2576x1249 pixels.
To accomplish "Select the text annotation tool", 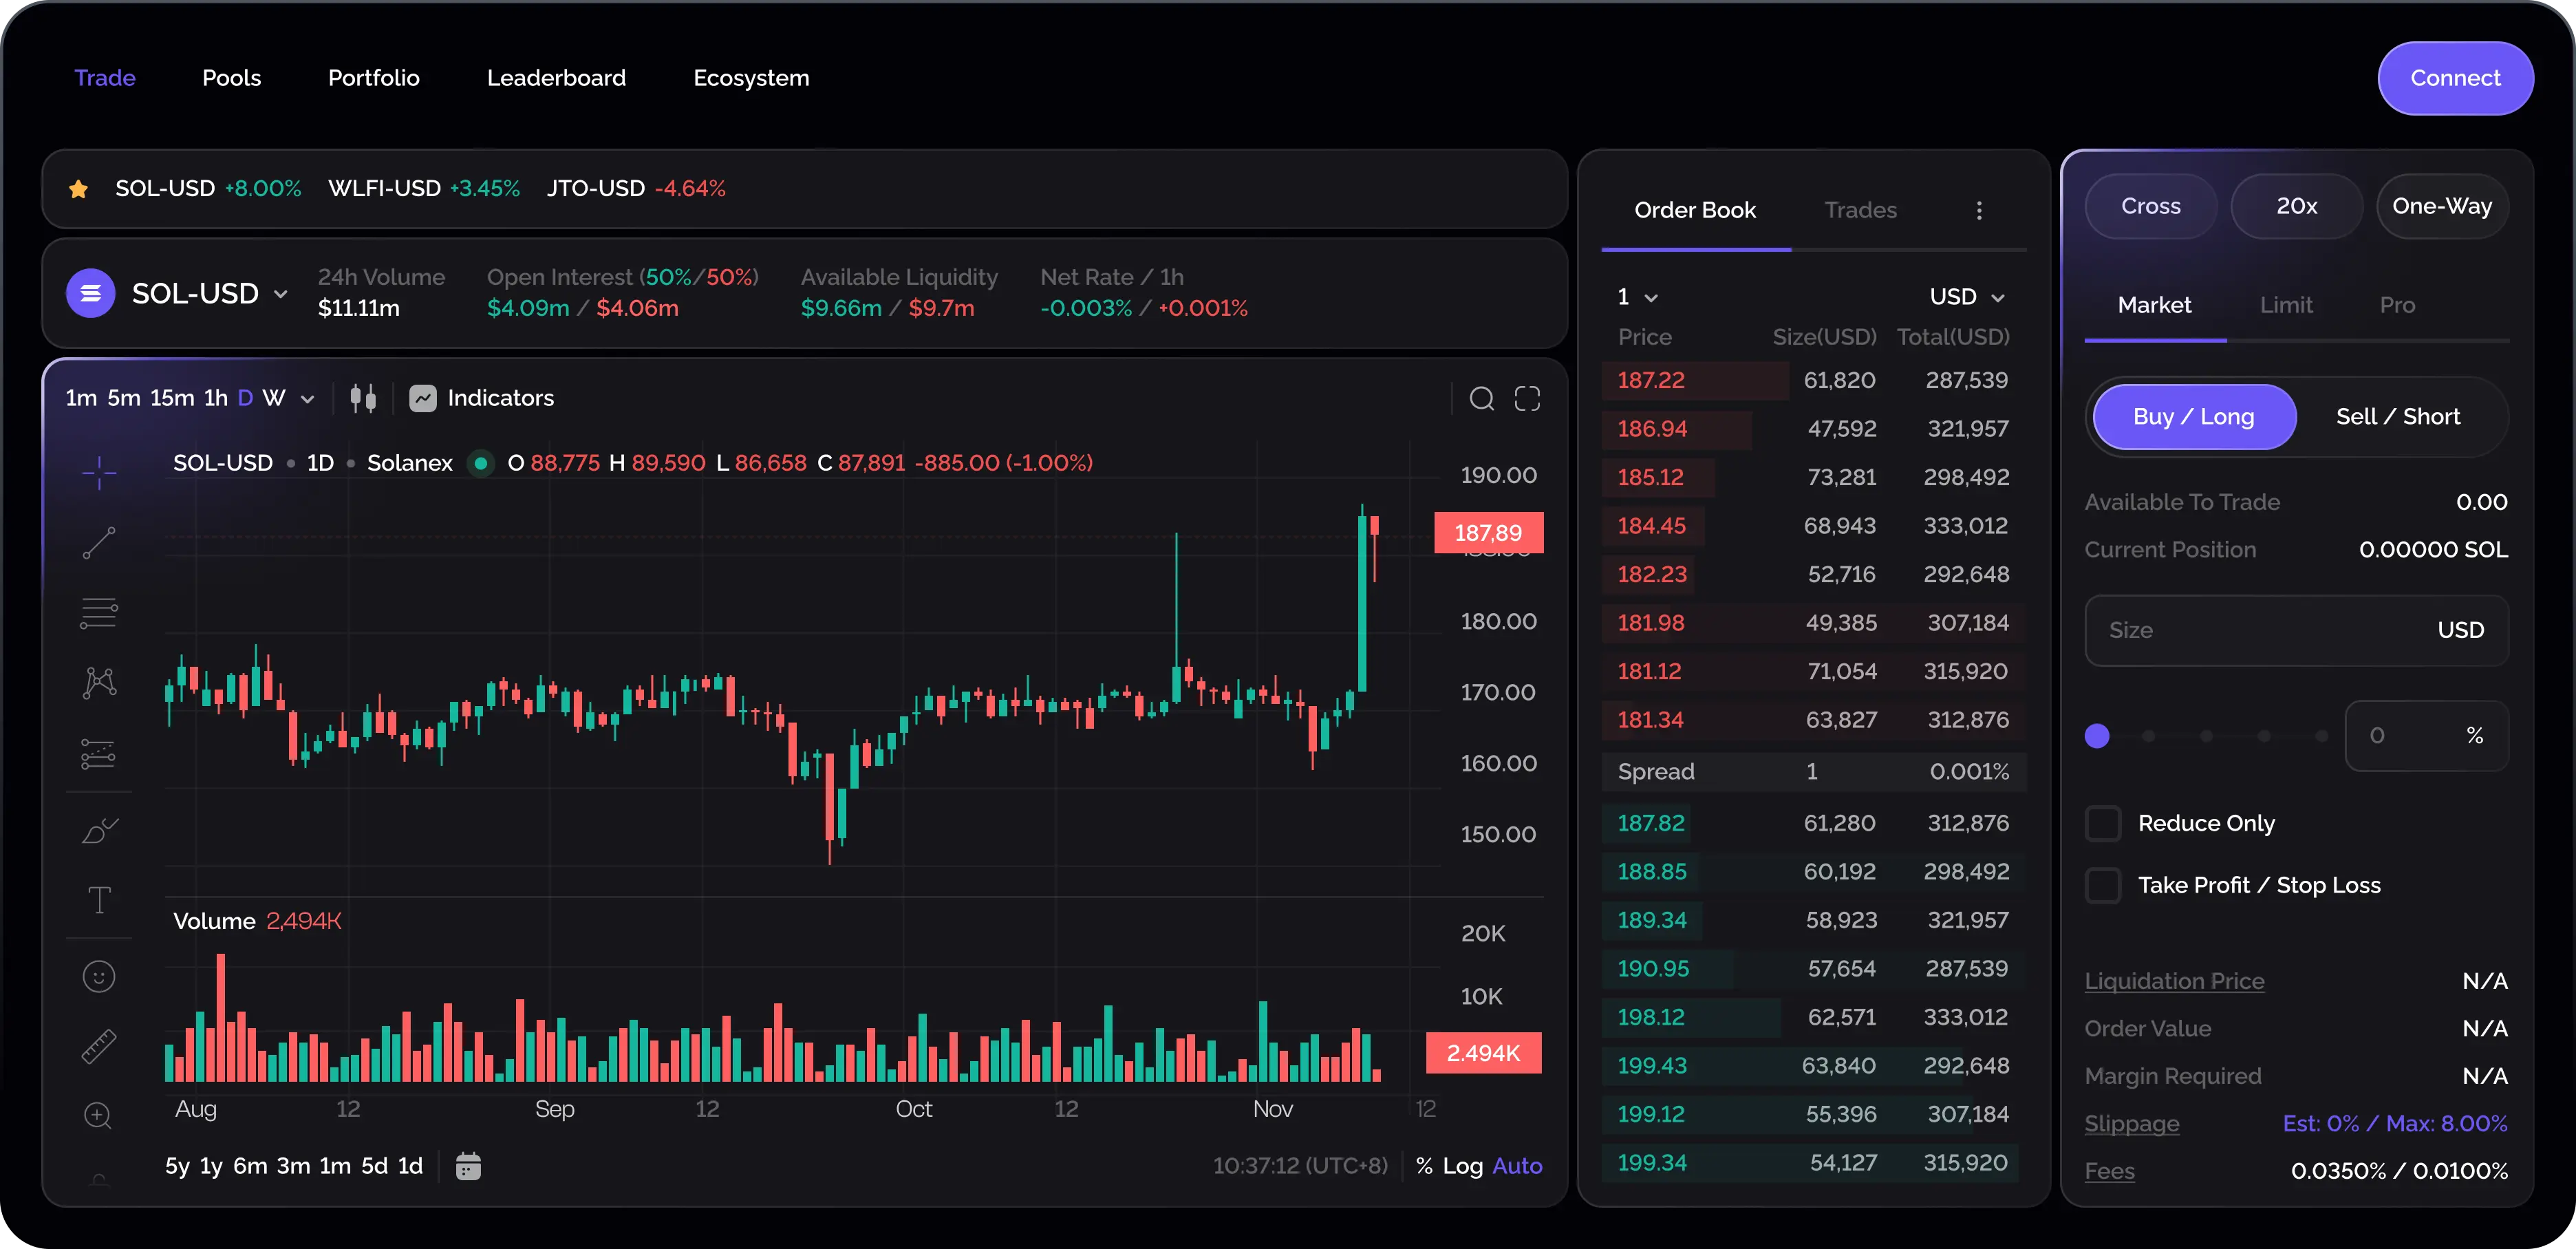I will (x=99, y=900).
